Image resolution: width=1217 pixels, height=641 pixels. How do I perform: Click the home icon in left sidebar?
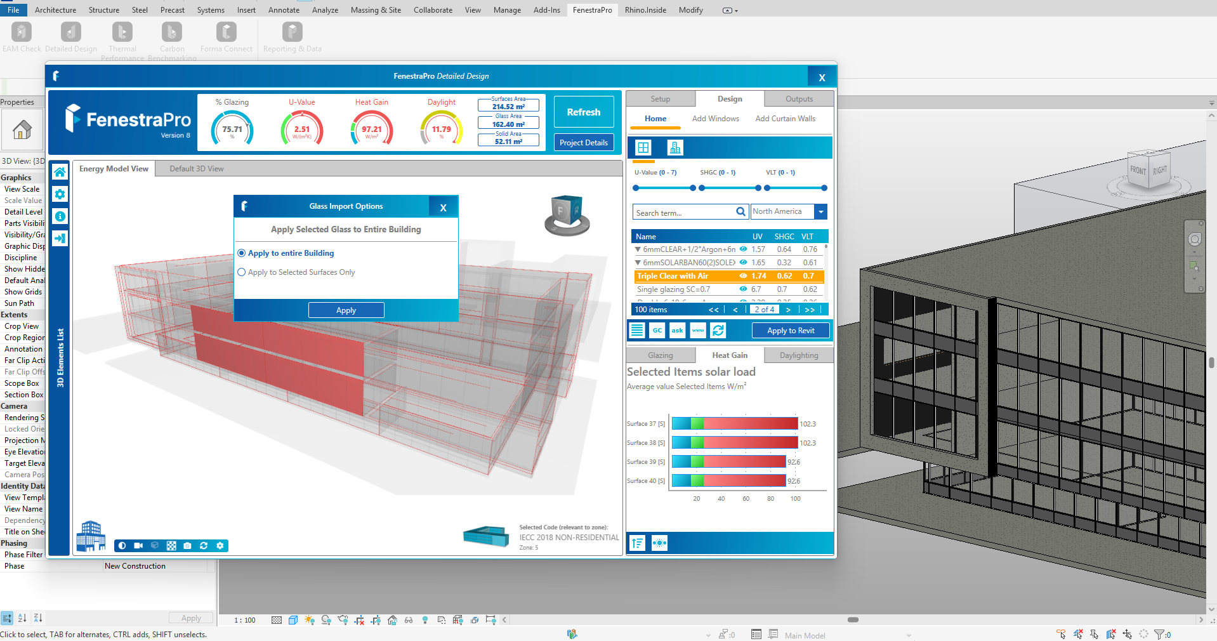(x=60, y=172)
